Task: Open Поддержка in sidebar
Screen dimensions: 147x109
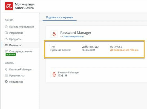Action: click(16, 82)
